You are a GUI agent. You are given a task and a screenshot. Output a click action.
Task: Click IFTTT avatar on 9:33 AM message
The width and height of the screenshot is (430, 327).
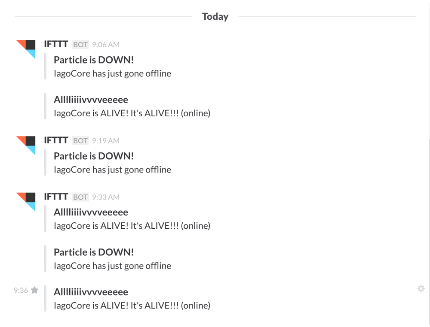[x=26, y=202]
